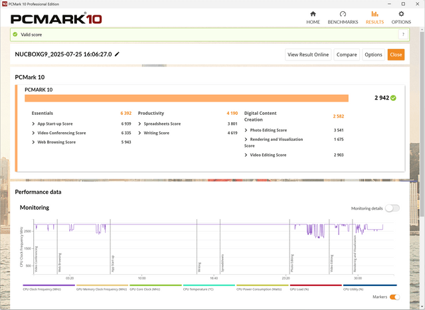Select the GPU Memory Clock Frequency legend
425x310 pixels.
(102, 287)
